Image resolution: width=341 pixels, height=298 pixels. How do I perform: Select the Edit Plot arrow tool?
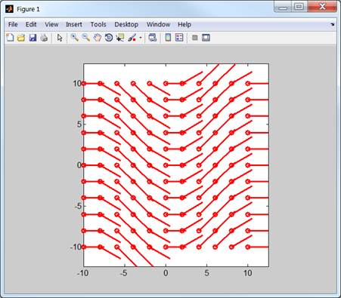coord(60,38)
